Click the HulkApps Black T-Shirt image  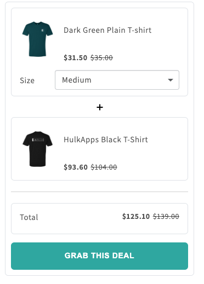[x=37, y=149]
